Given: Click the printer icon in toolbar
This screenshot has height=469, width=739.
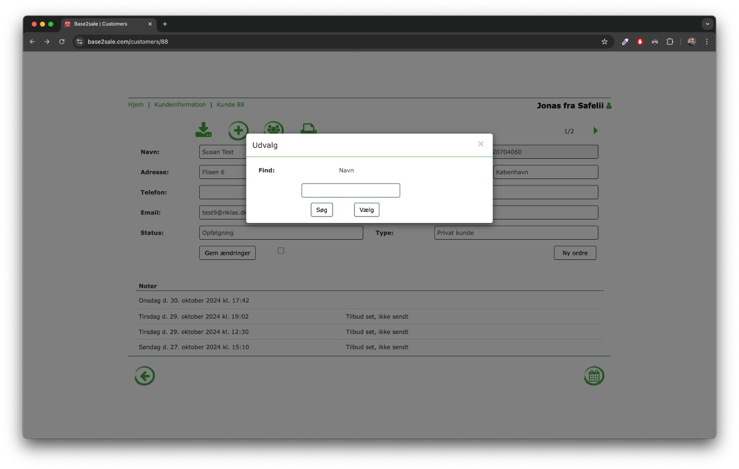Looking at the screenshot, I should coord(308,129).
